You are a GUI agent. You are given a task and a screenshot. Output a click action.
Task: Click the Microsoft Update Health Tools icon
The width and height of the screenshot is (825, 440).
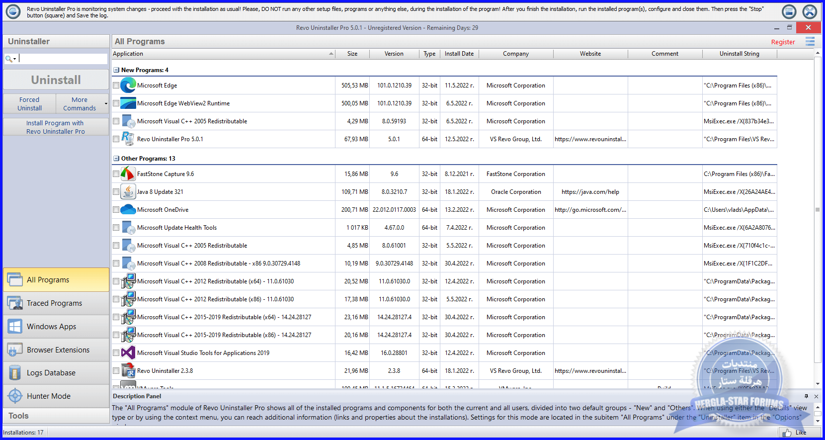[128, 228]
